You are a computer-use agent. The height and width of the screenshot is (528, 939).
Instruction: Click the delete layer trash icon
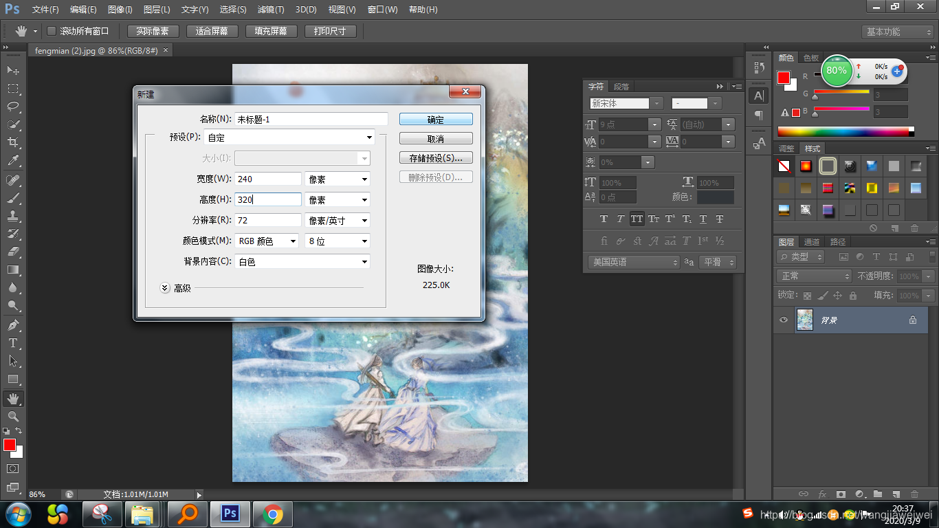click(x=914, y=494)
